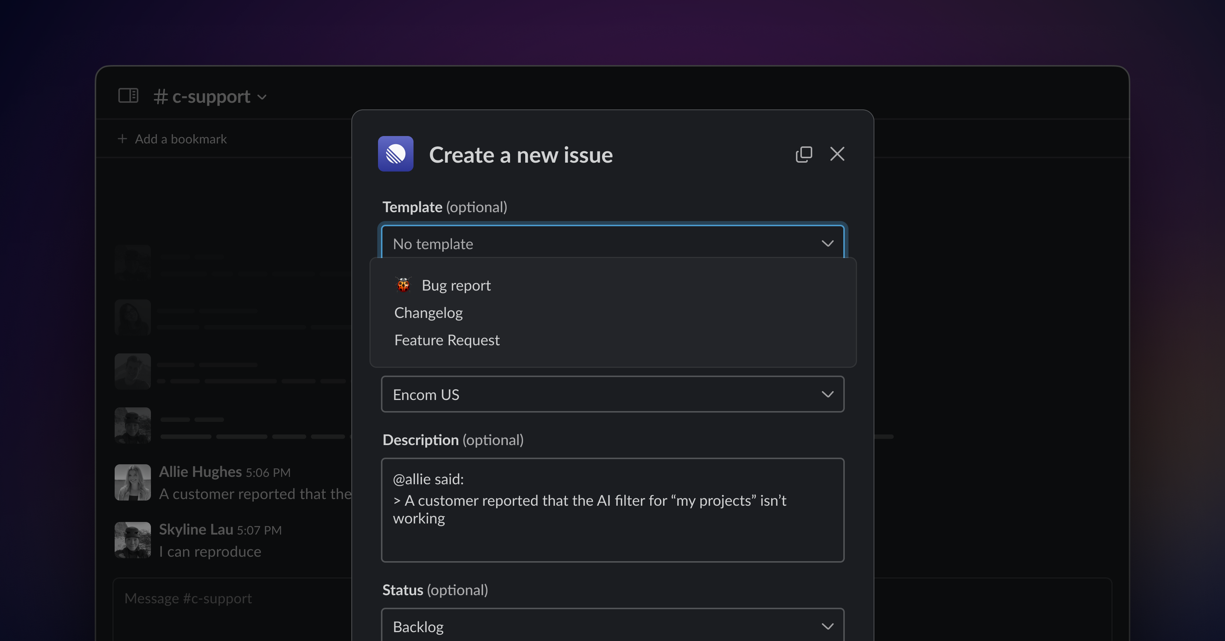
Task: Click Add a bookmark link
Action: pos(181,139)
